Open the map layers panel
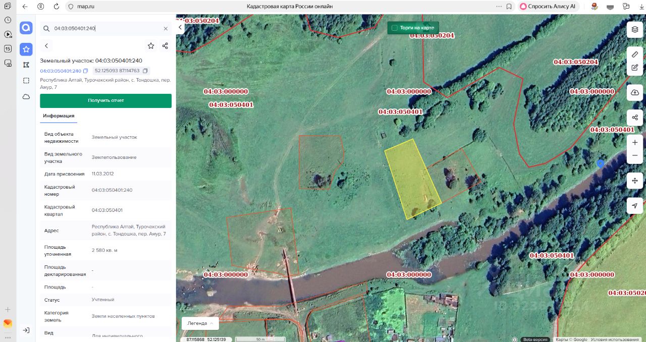 635,29
